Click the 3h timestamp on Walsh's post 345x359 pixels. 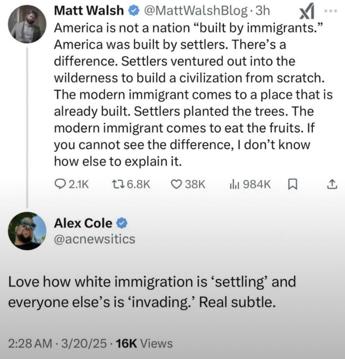[x=262, y=11]
